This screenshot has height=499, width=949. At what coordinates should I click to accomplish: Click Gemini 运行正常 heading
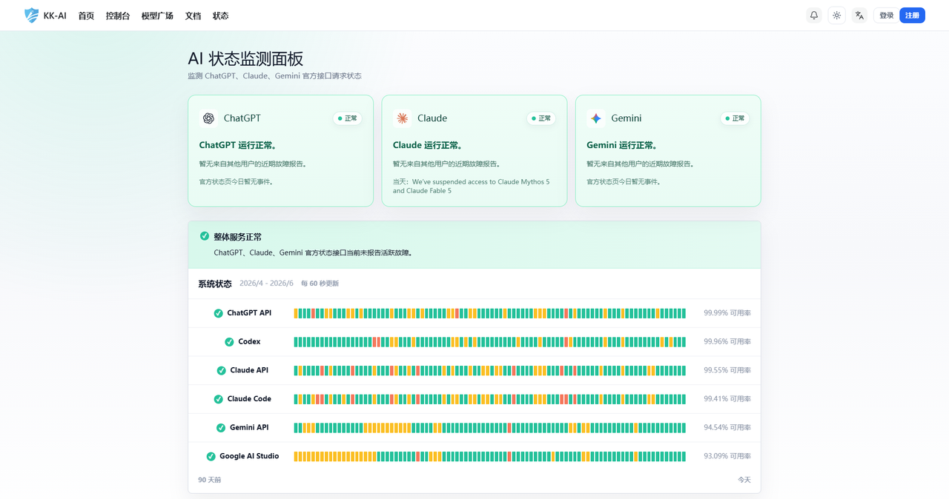622,145
